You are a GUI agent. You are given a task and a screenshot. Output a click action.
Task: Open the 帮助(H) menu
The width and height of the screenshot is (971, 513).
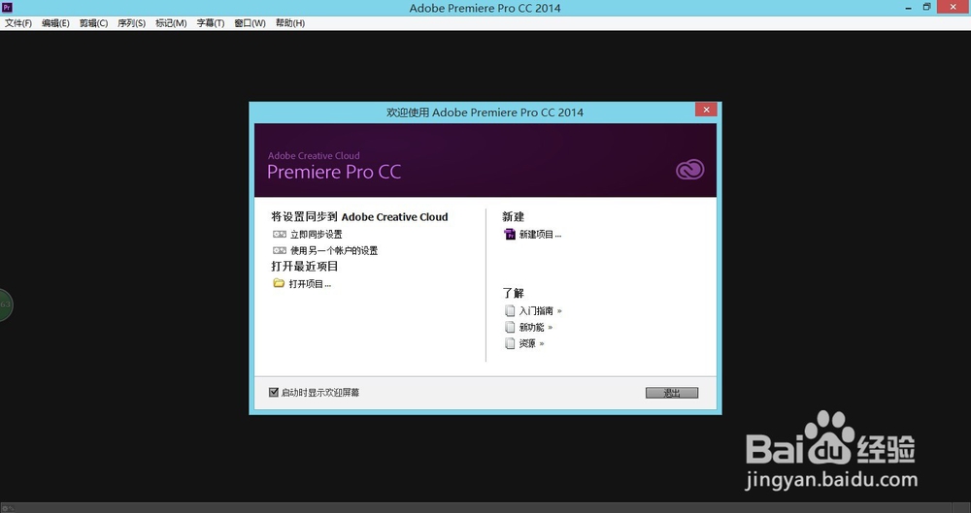[289, 23]
